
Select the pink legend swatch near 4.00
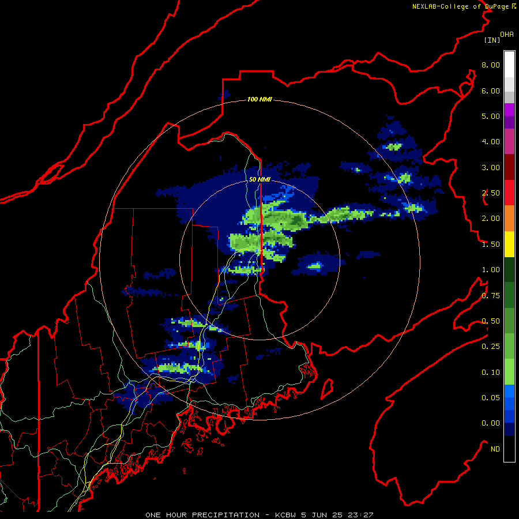[x=509, y=142]
